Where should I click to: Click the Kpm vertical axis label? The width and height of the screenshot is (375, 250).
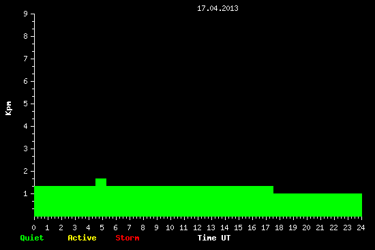pyautogui.click(x=9, y=108)
